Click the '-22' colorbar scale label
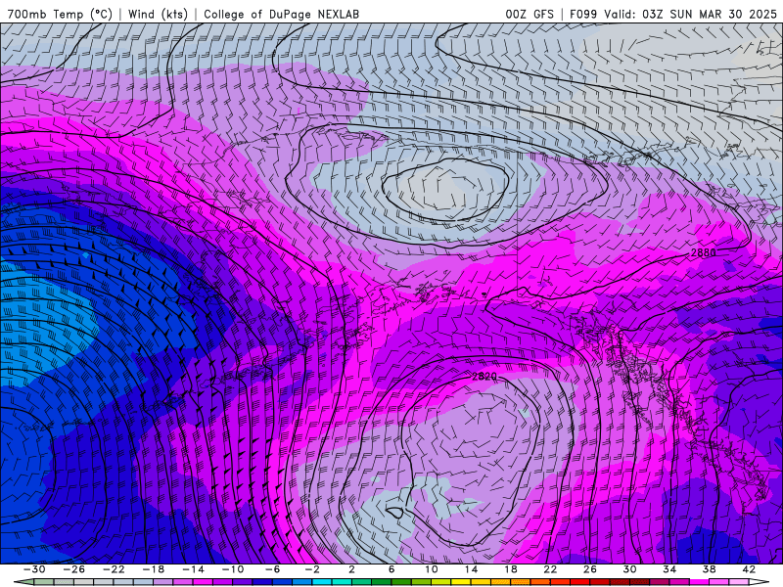 pos(114,569)
